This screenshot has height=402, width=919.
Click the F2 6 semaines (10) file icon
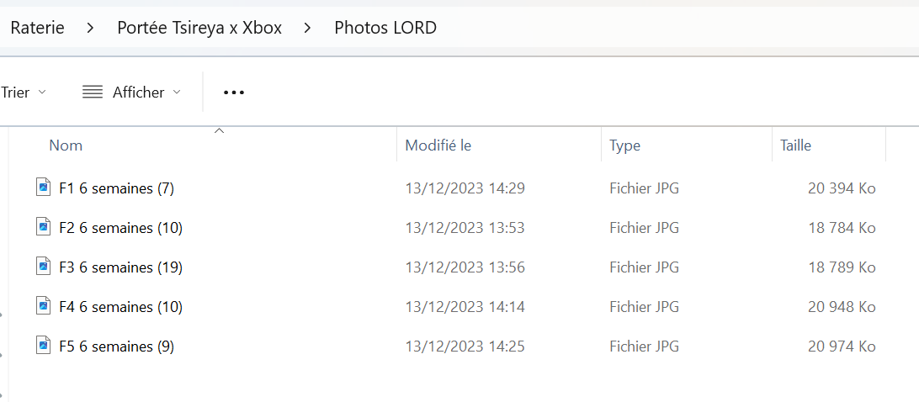coord(44,227)
